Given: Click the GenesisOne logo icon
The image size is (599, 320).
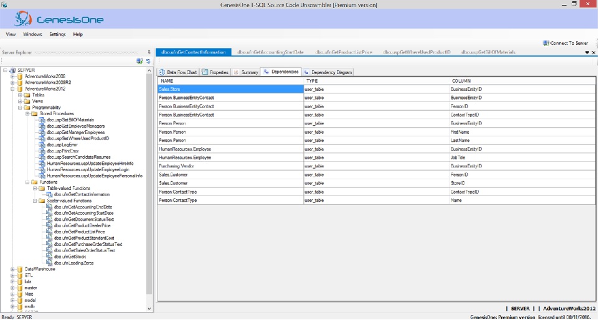Looking at the screenshot, I should click(23, 19).
